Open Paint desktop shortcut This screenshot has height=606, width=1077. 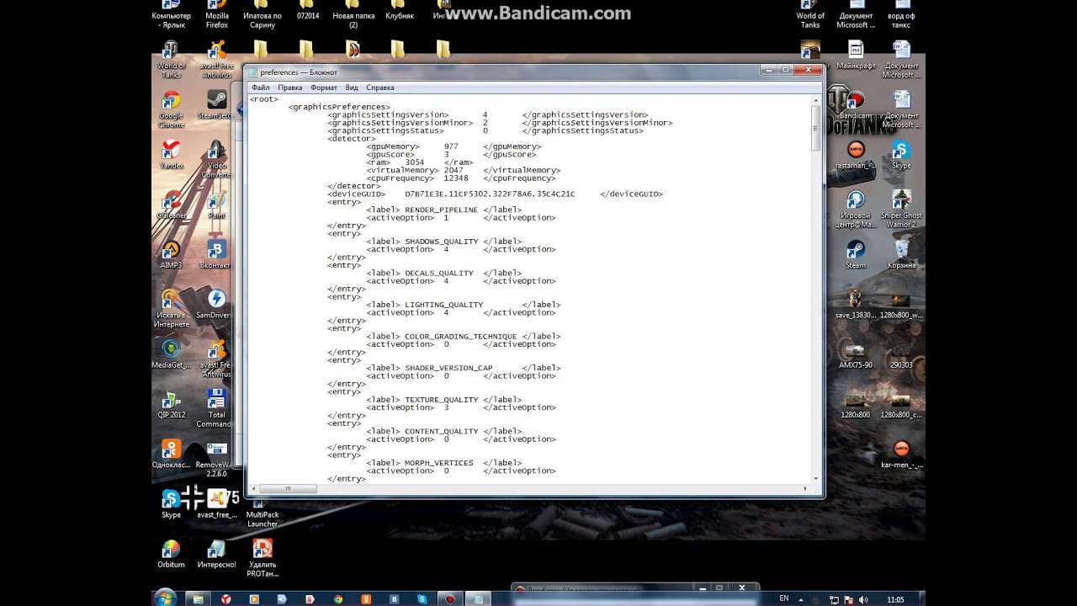tap(217, 205)
